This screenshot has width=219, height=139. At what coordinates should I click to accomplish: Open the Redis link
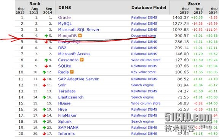pos(63,72)
